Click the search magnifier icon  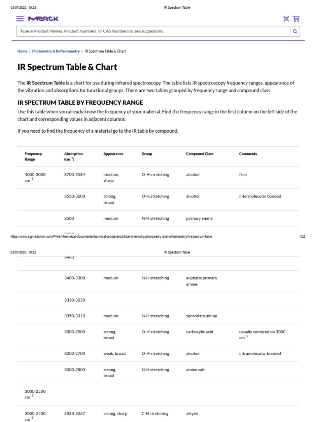295,31
